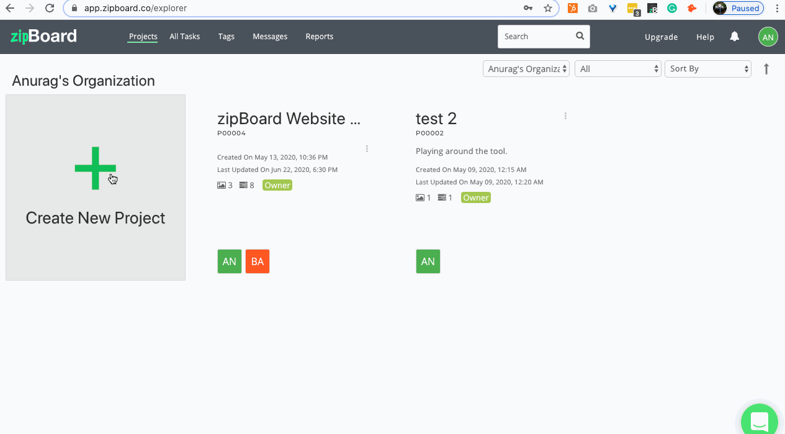Reload the page
785x434 pixels.
pos(50,9)
